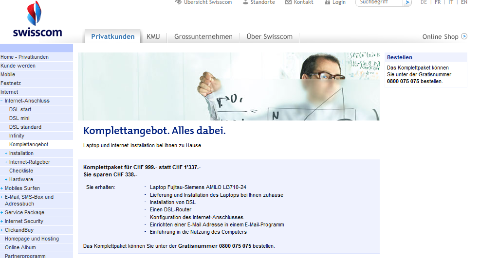Screen dimensions: 480x258
Task: Click Sie sparen CHF 338.- text
Action: [x=111, y=174]
